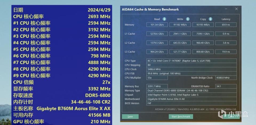Click GPU 核心频率 value 210 MHz
This screenshot has height=125, width=256.
pyautogui.click(x=101, y=122)
